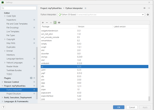Click the Install package plus icon

(x=43, y=23)
